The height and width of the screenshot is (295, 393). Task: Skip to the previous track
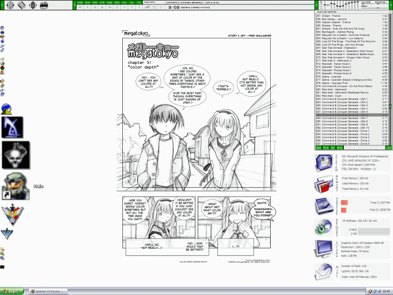click(x=80, y=7)
